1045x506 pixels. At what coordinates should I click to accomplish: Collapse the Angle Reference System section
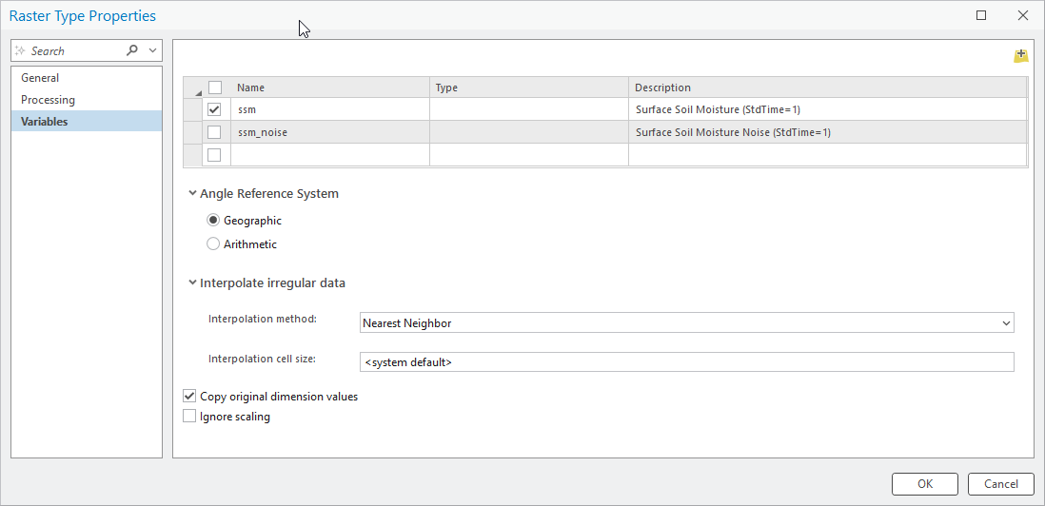pyautogui.click(x=193, y=194)
